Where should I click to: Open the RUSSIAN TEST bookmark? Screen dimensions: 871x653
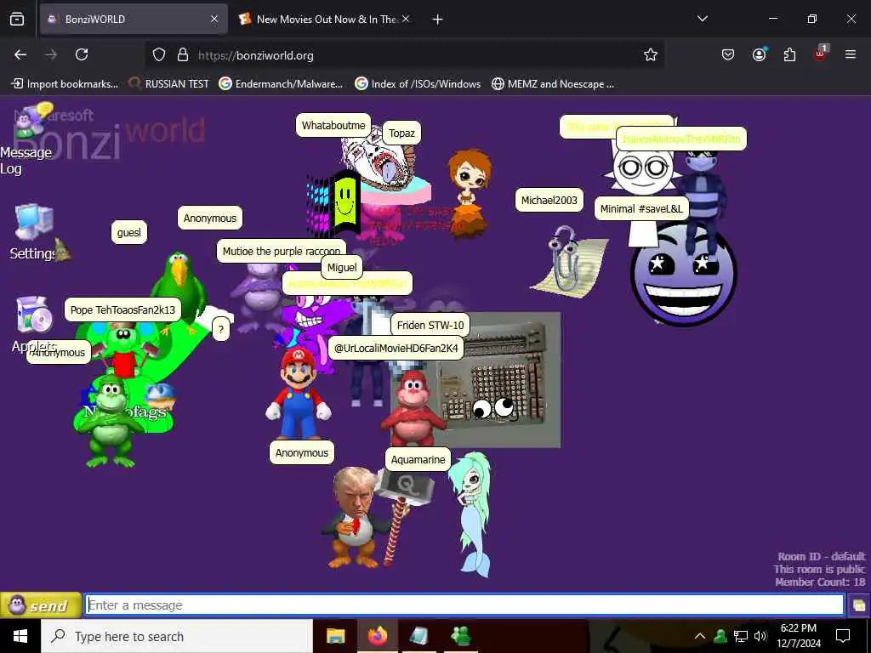169,84
